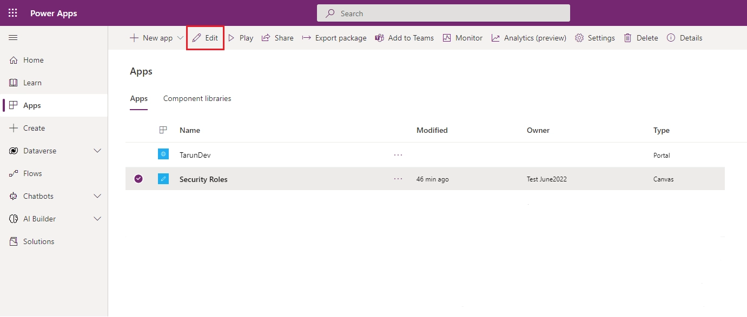This screenshot has width=747, height=317.
Task: Switch to the Component libraries tab
Action: point(197,99)
